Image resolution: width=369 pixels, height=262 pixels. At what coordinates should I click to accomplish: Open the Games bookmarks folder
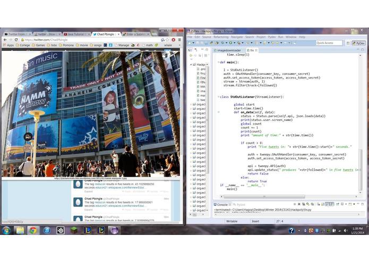point(38,45)
